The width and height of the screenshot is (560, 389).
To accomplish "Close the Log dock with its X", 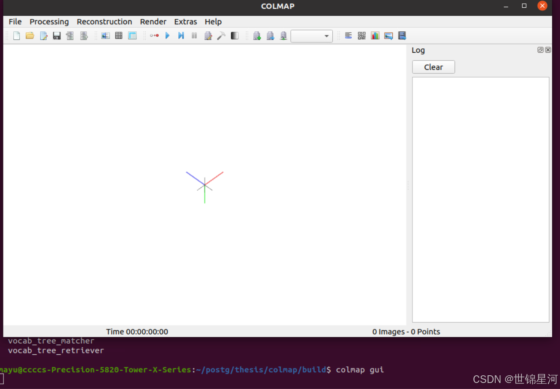I will (548, 50).
